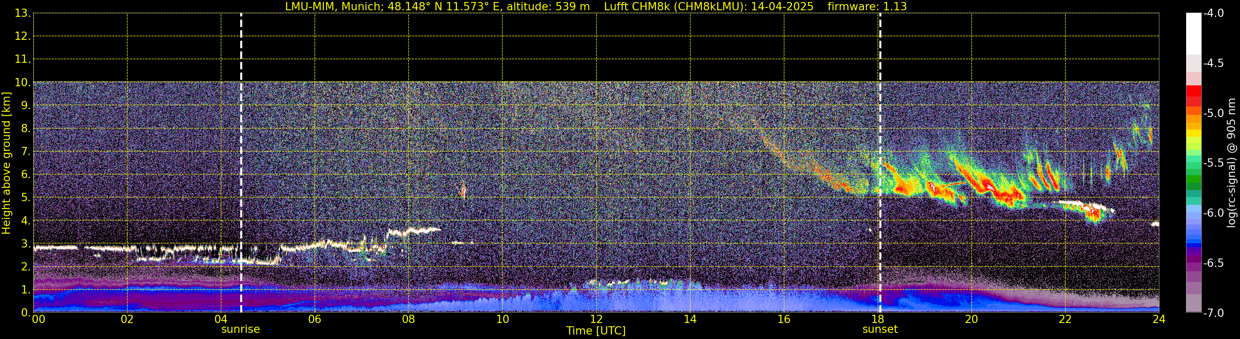Click the time axis tick '20'

971,319
